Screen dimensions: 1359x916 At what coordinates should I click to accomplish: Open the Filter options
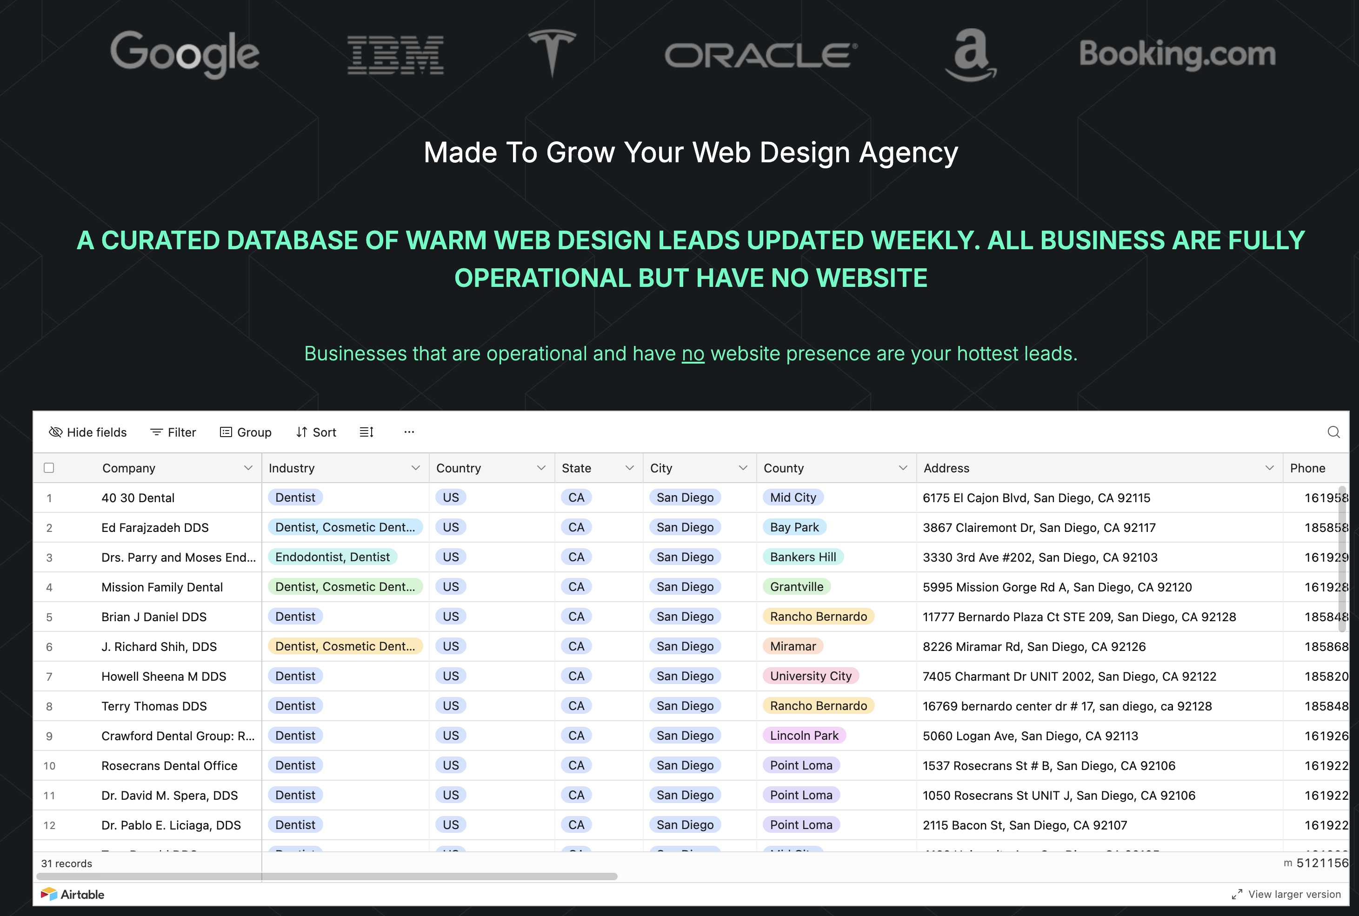(173, 432)
